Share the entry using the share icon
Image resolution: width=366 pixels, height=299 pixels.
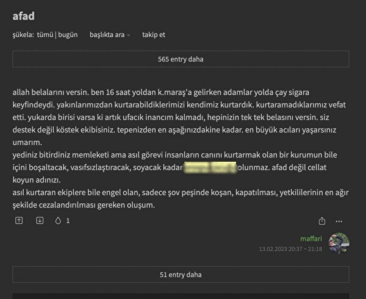(x=322, y=221)
